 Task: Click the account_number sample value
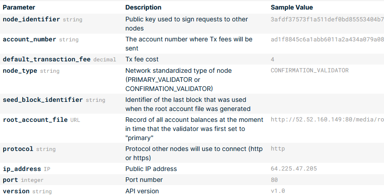[327, 40]
